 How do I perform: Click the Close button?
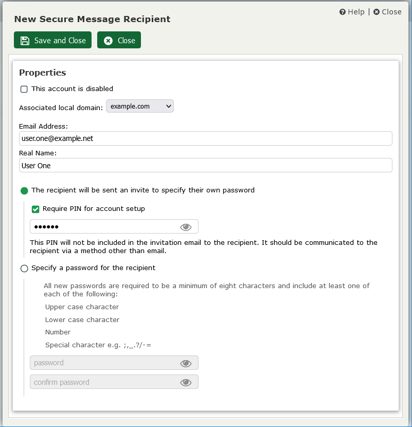pos(119,40)
